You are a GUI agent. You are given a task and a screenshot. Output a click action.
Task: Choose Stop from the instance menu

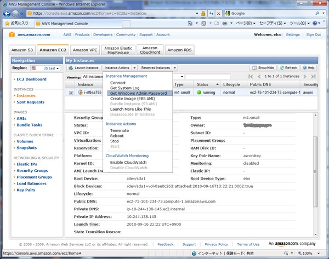(x=115, y=141)
